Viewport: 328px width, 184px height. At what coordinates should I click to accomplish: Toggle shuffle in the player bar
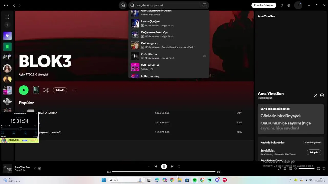tap(149, 166)
